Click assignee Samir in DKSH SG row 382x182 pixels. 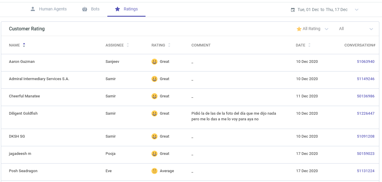pos(111,136)
